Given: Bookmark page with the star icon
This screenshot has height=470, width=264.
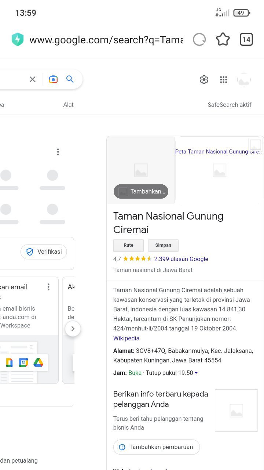Looking at the screenshot, I should click(223, 39).
